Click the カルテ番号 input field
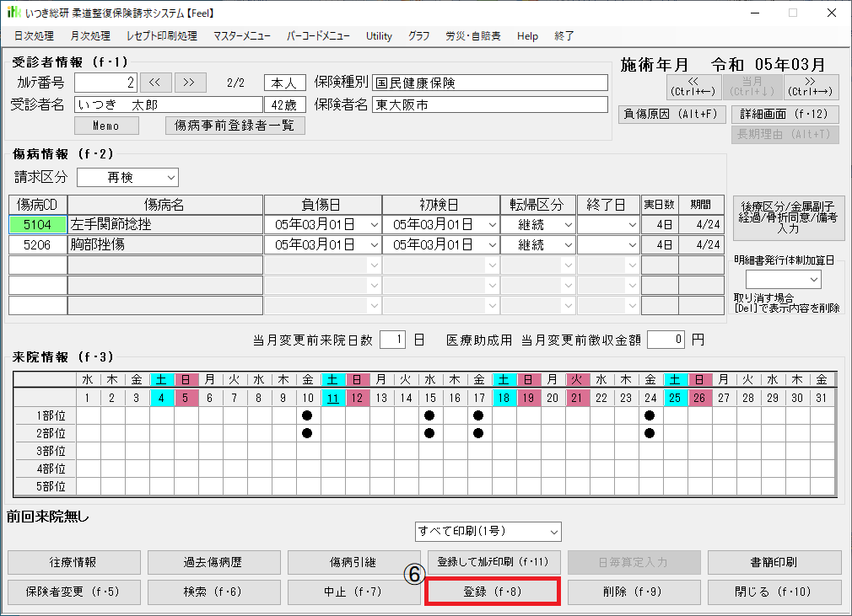Screen dimensions: 852x616 [x=105, y=83]
